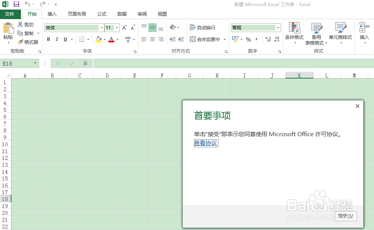Open the 公式 tab

pyautogui.click(x=102, y=14)
